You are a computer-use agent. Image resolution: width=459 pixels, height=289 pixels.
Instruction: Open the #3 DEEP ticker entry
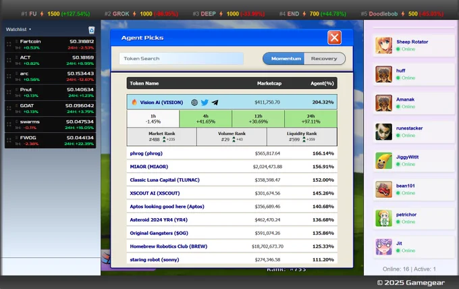(x=229, y=14)
